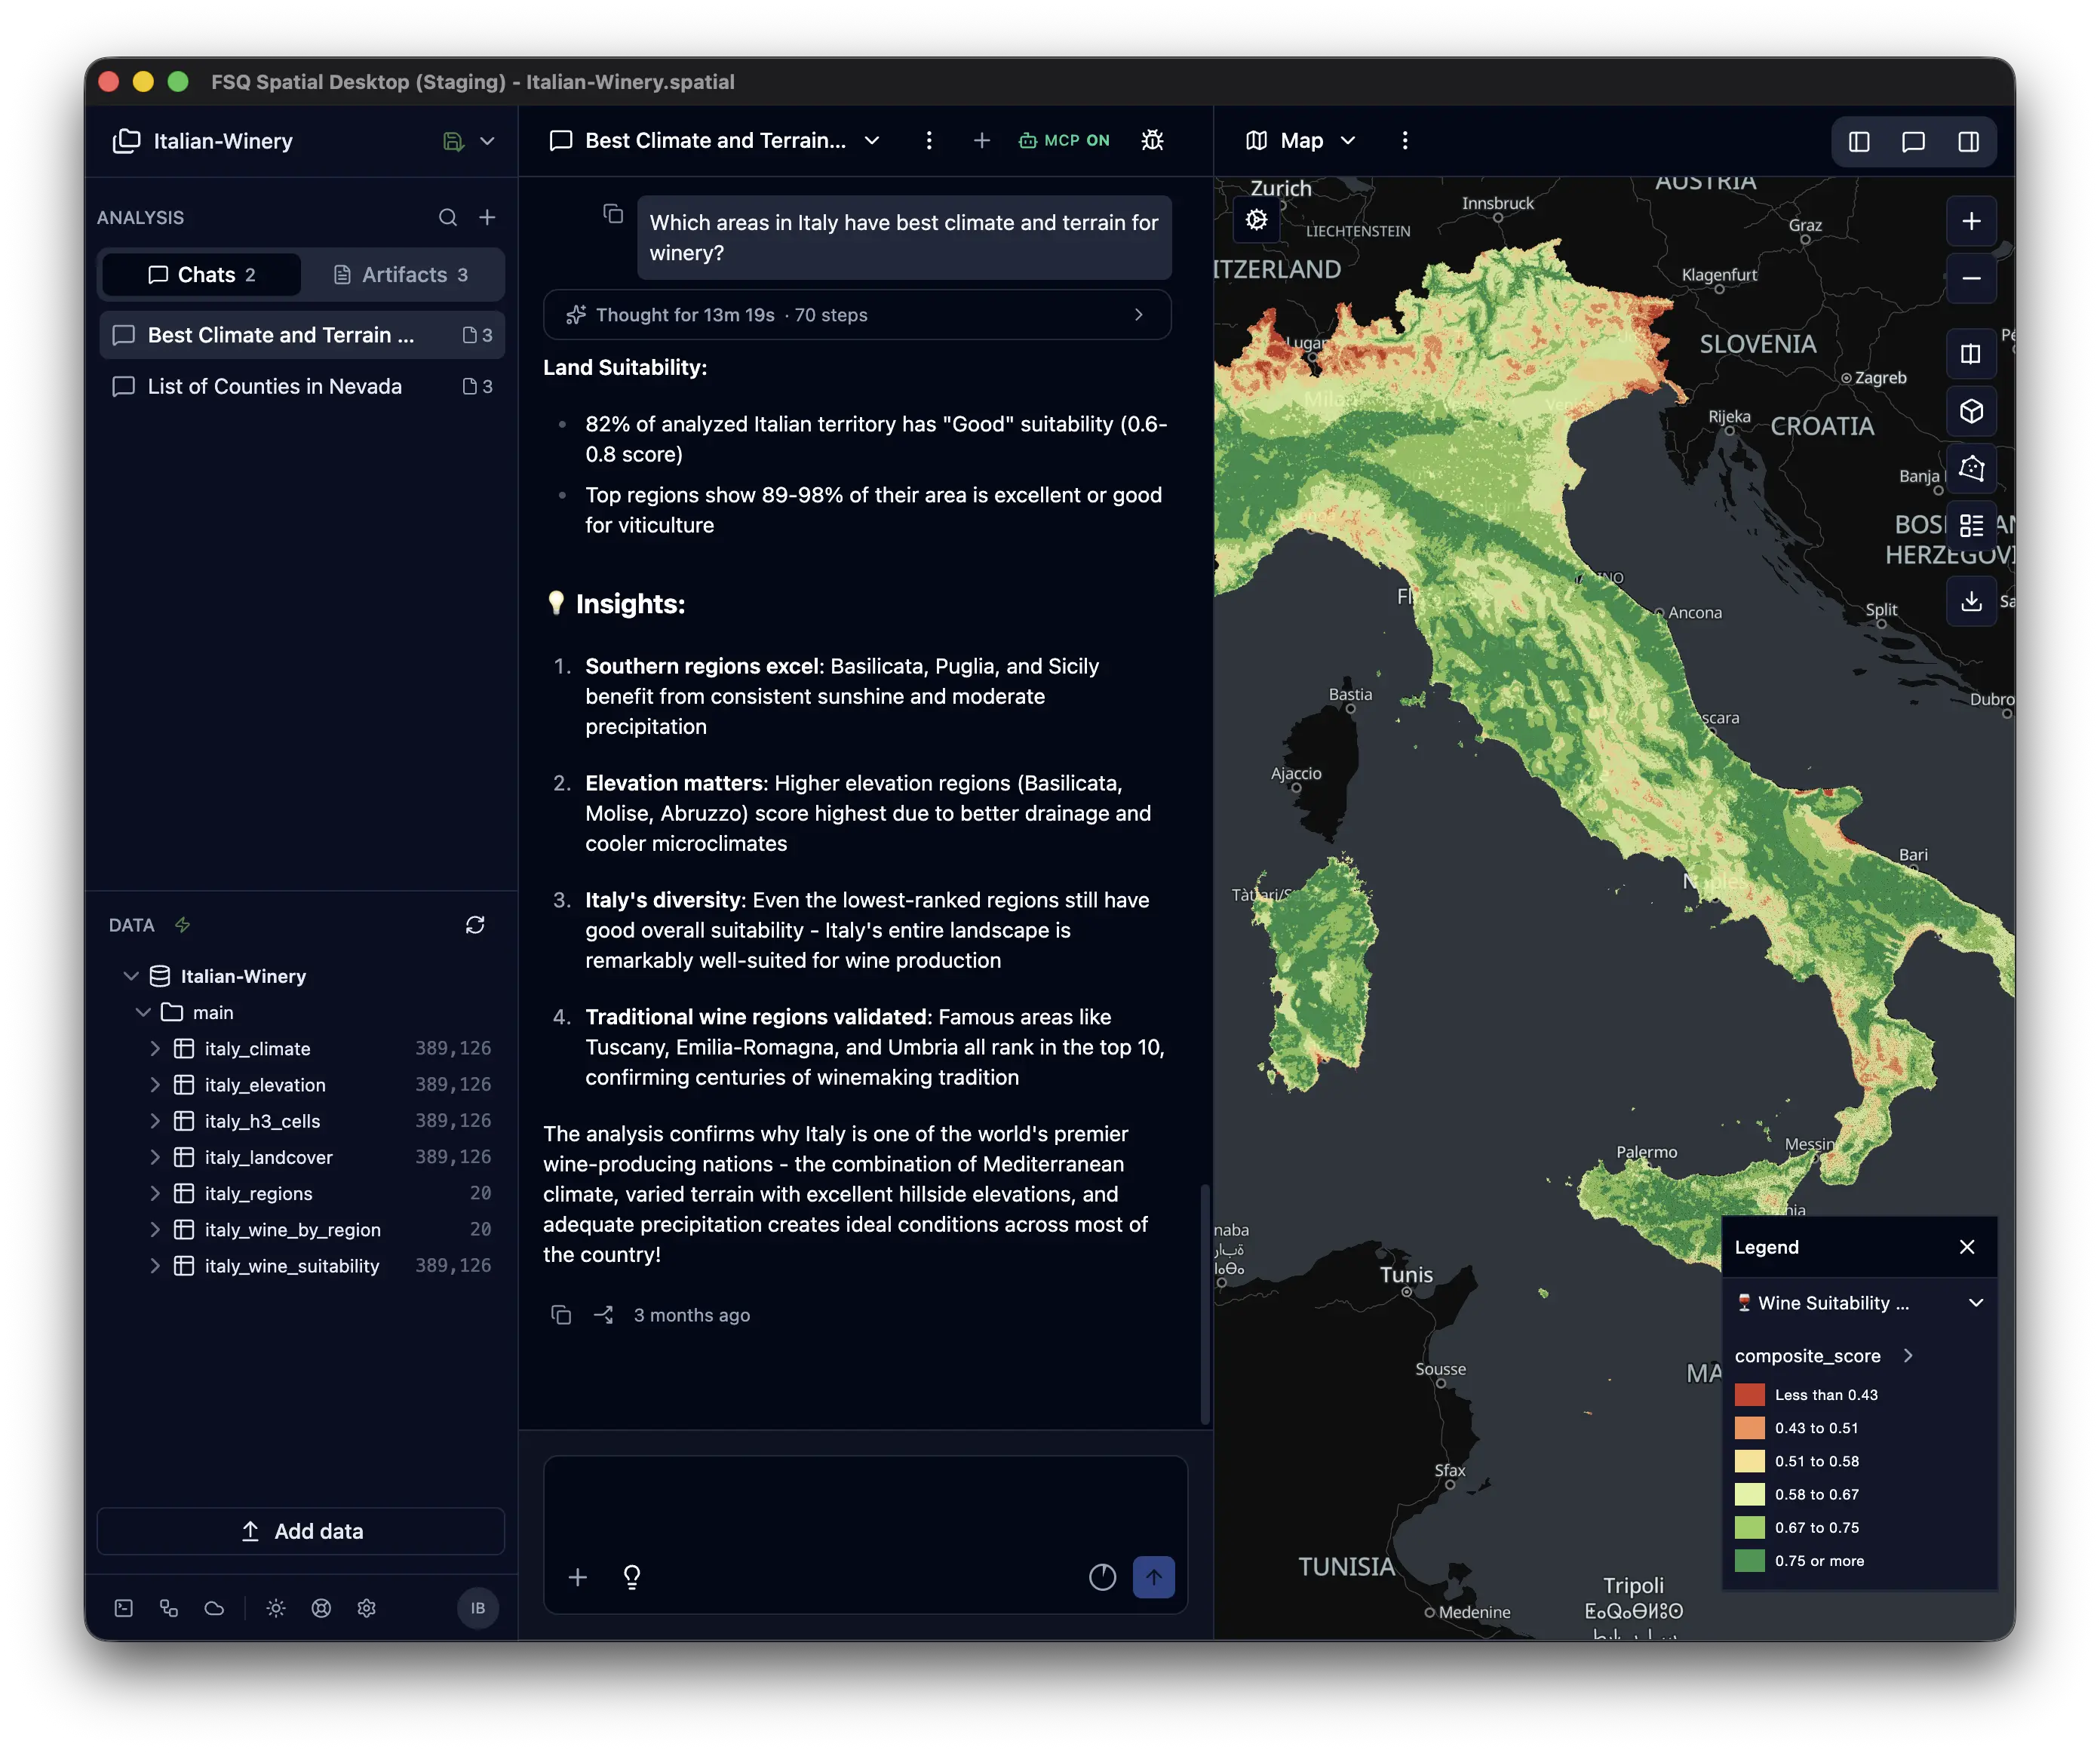This screenshot has width=2100, height=1753.
Task: Switch to Chats tab
Action: tap(201, 274)
